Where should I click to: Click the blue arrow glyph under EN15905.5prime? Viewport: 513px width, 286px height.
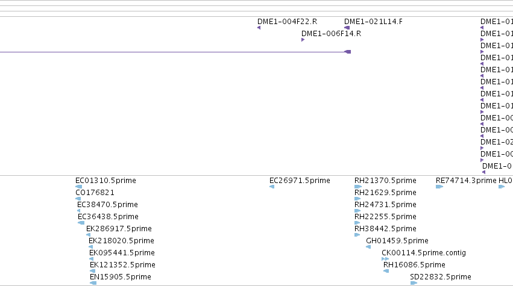click(93, 283)
